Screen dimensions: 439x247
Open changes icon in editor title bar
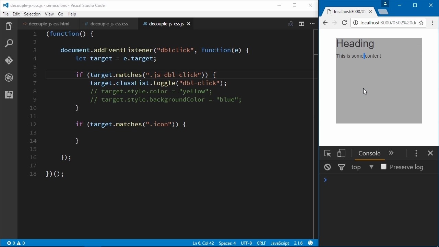click(290, 24)
